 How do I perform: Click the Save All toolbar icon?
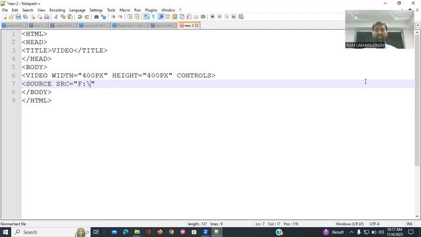25,16
